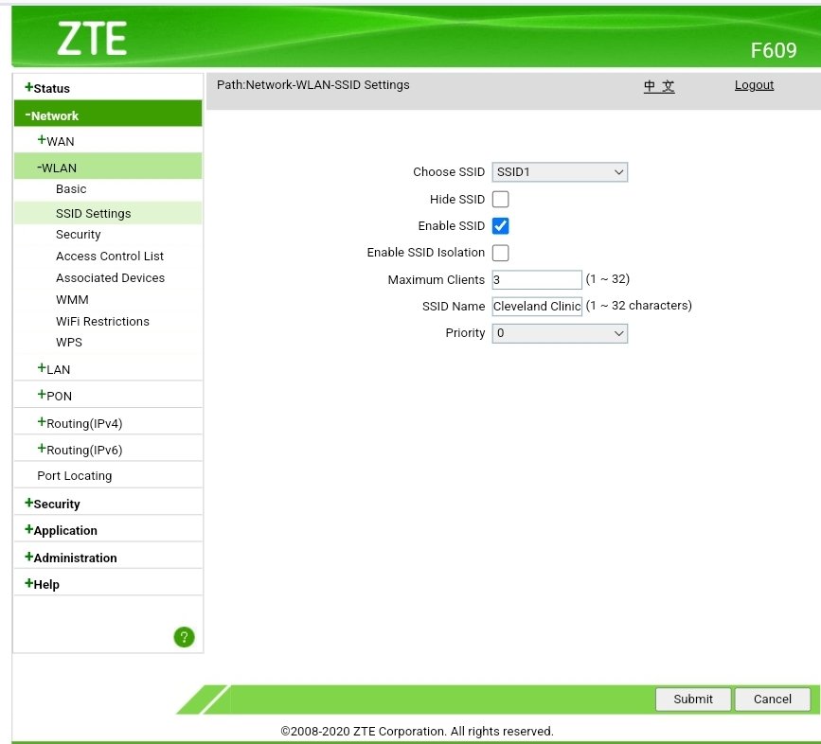Click the green help question mark icon
This screenshot has width=821, height=744.
point(184,637)
